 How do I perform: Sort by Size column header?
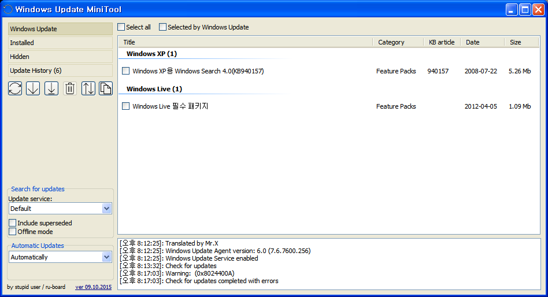521,42
